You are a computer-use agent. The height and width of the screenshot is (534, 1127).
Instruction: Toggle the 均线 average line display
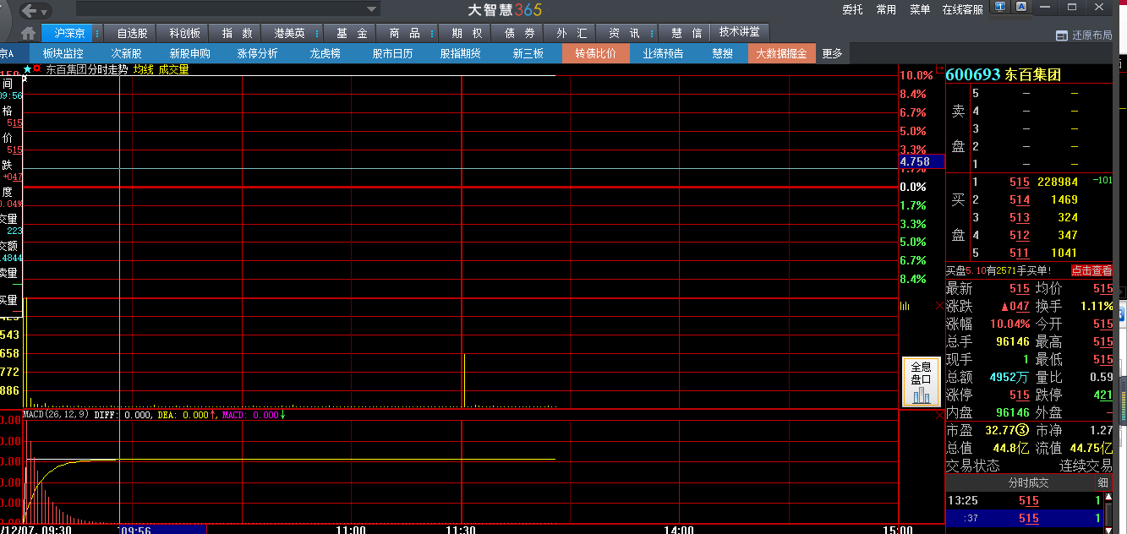coord(144,69)
